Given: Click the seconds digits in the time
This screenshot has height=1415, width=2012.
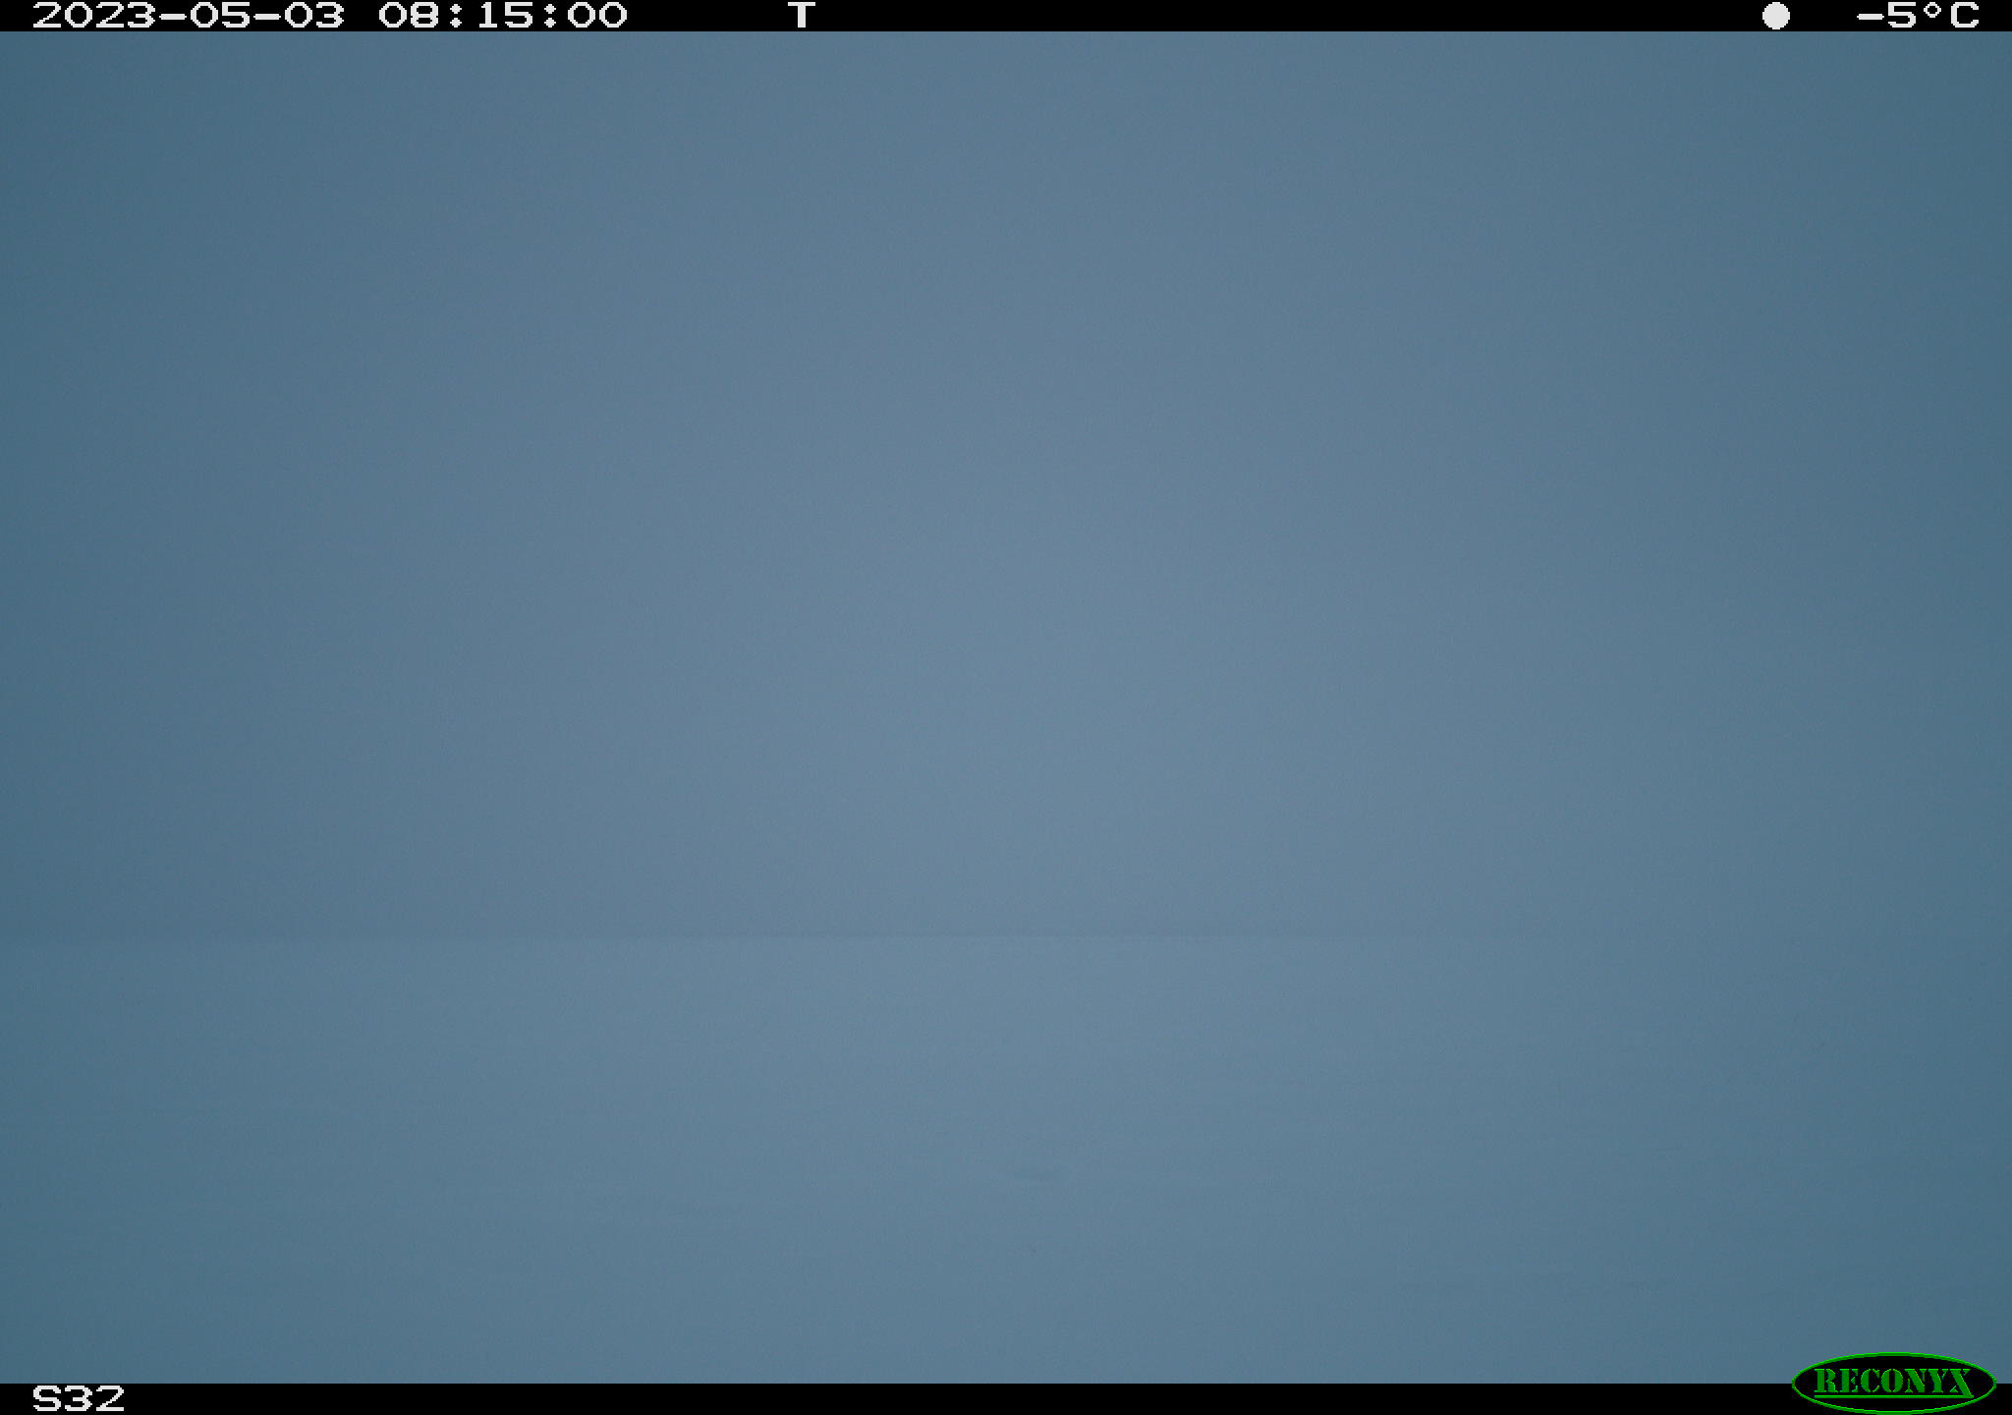Looking at the screenshot, I should coord(596,16).
